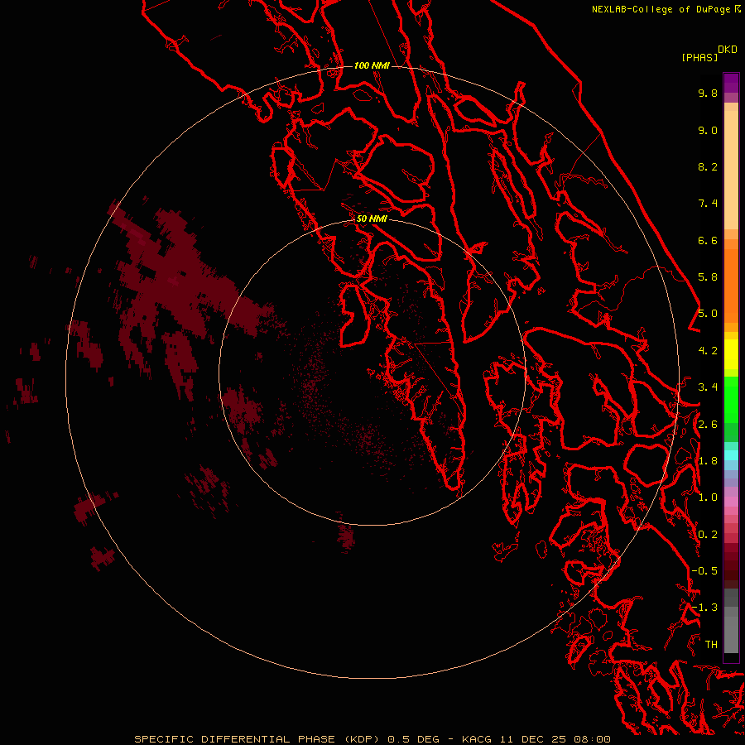Click the "SPECIFIC DIFFERENTIAL PHASE (KDP)" product title

(257, 739)
